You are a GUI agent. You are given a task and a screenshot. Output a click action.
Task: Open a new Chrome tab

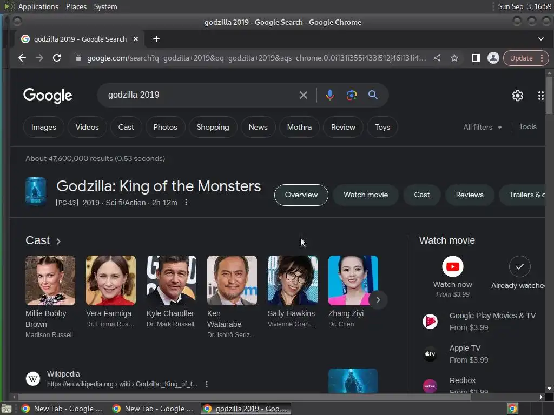156,39
